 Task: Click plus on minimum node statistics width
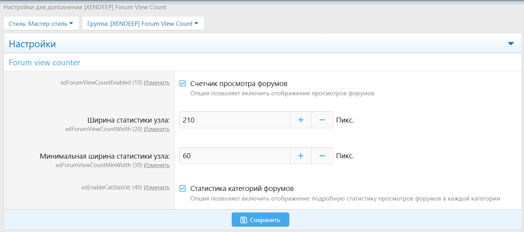point(300,156)
